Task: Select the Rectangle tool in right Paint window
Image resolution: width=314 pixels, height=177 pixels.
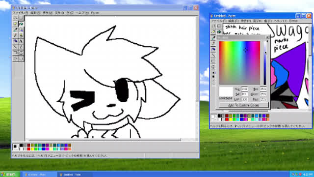Action: point(213,61)
